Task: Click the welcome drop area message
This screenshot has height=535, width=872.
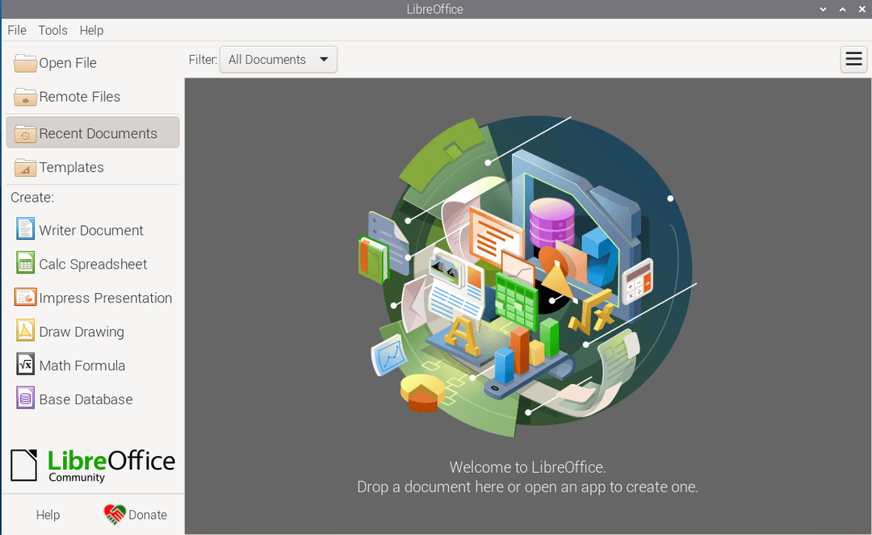Action: pyautogui.click(x=527, y=477)
